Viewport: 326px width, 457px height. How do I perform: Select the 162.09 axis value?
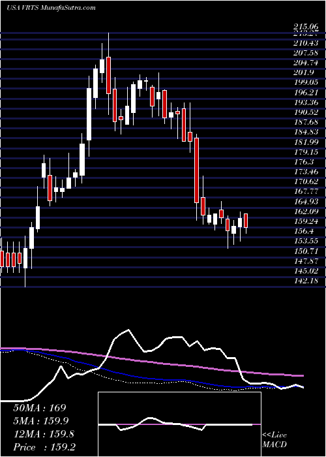pyautogui.click(x=306, y=212)
